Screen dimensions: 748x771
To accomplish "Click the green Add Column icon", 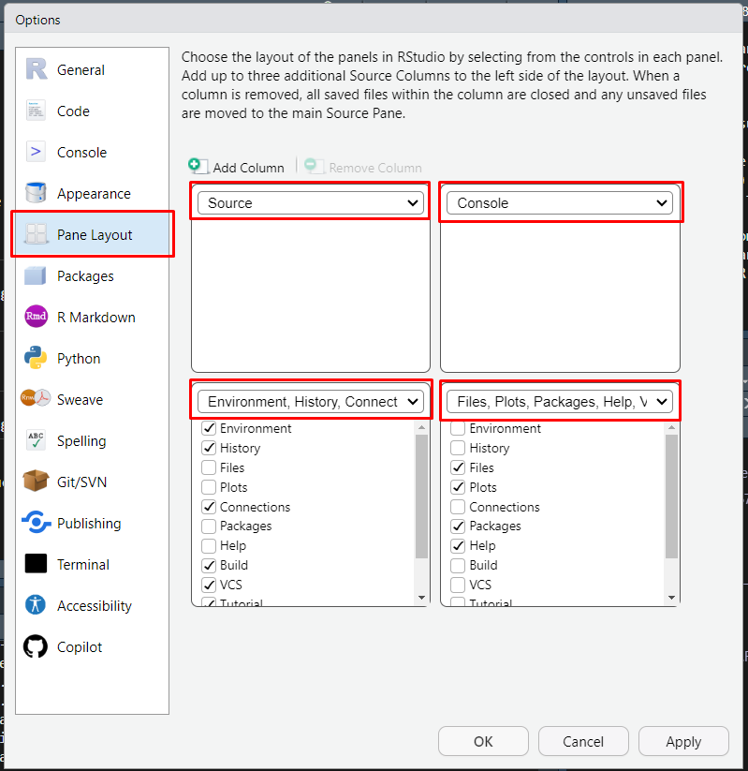I will [x=198, y=167].
